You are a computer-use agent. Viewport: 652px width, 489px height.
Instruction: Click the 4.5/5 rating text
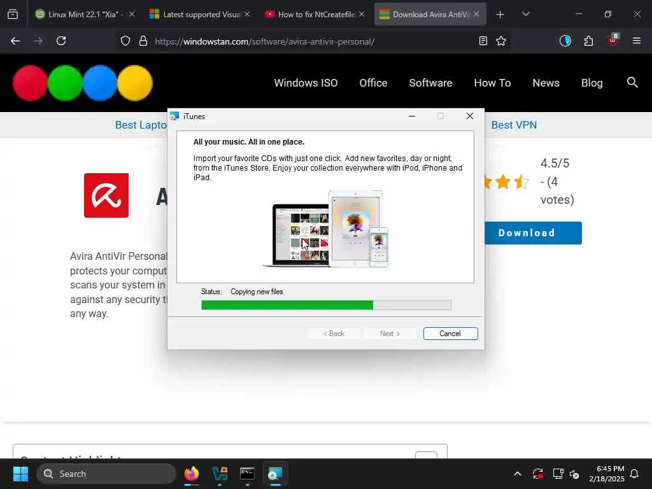[555, 164]
